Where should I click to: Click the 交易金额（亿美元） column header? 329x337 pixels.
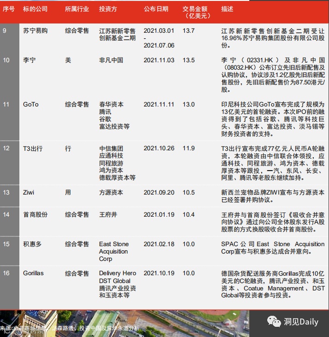196,12
